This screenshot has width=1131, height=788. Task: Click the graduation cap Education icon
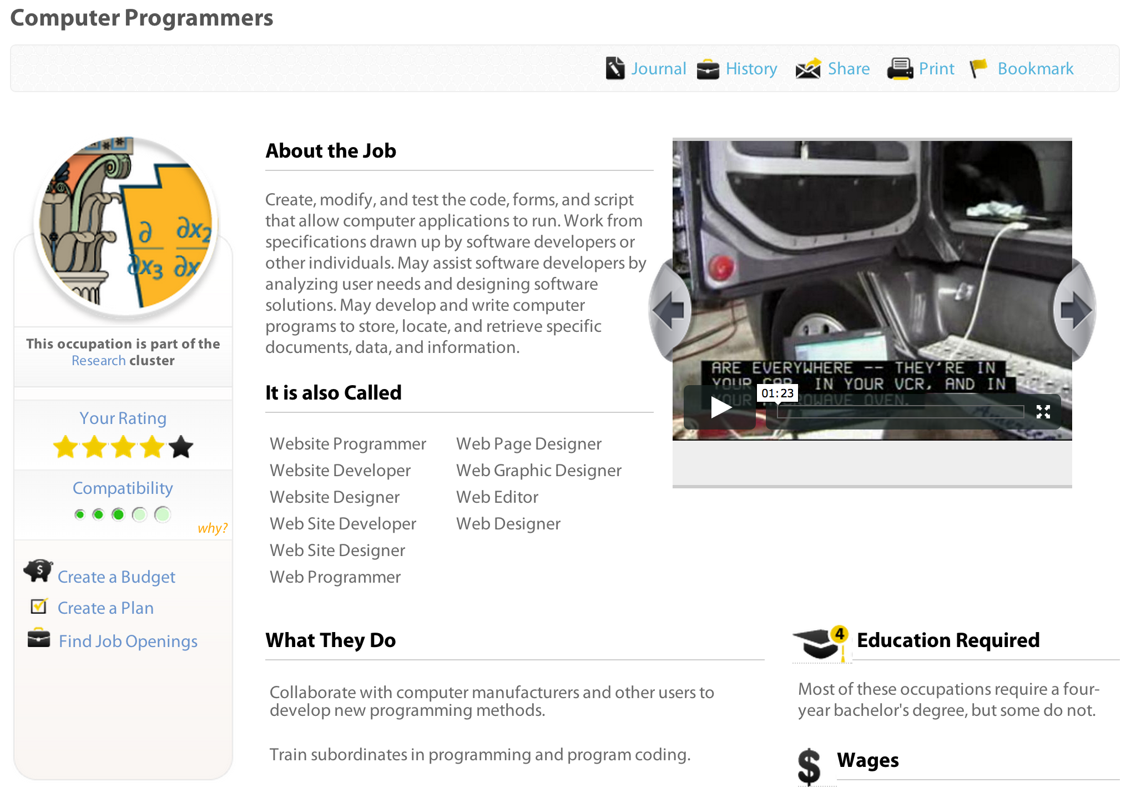point(821,643)
